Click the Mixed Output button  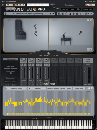88,60
